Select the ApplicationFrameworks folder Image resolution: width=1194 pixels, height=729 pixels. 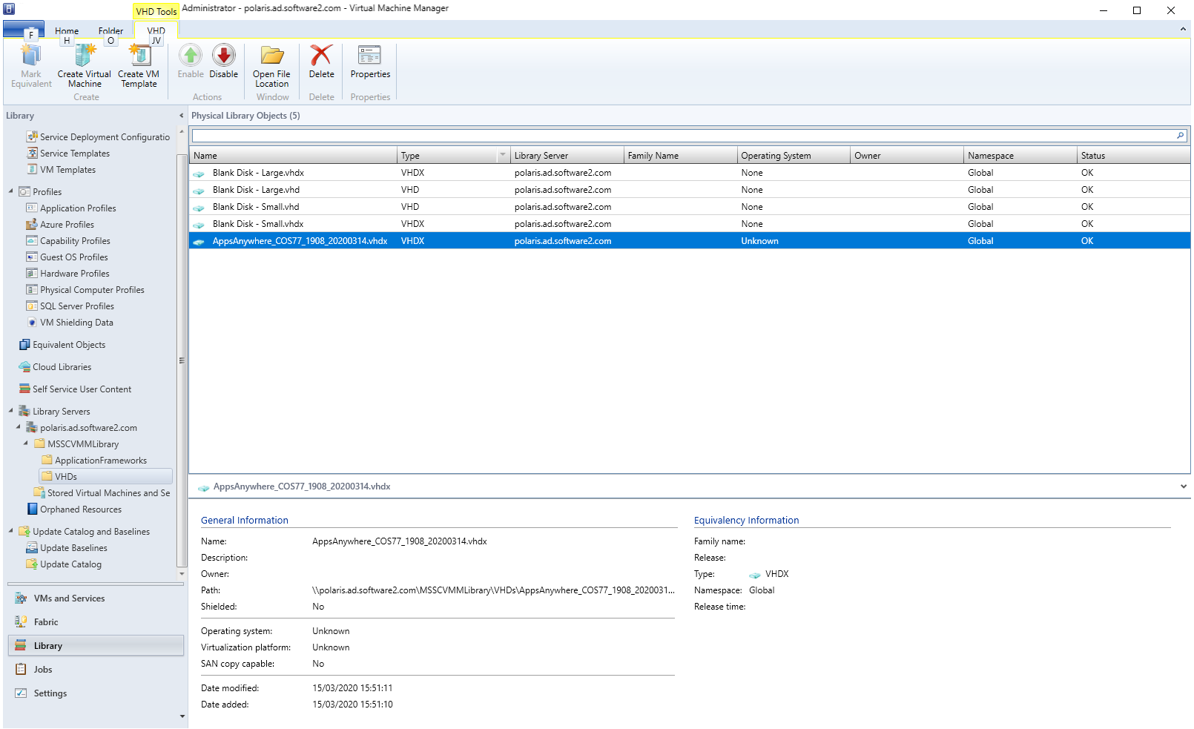click(x=100, y=461)
